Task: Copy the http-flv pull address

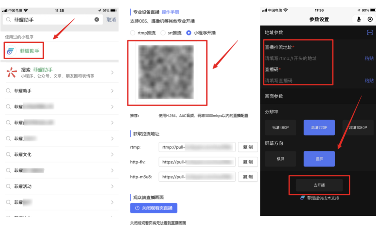Action: pyautogui.click(x=248, y=162)
